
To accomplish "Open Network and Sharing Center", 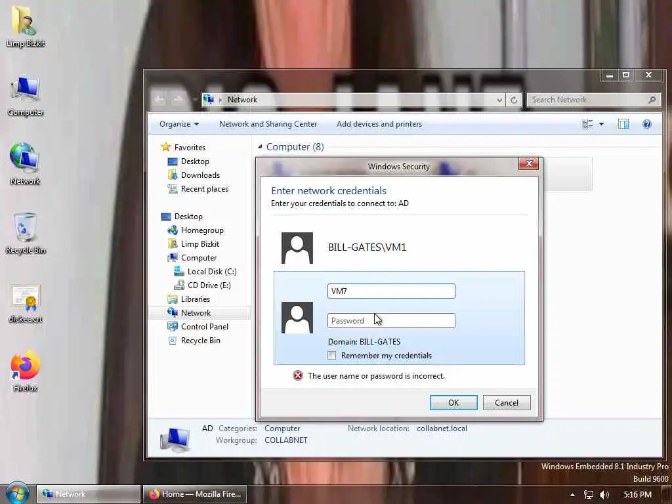I will tap(268, 124).
